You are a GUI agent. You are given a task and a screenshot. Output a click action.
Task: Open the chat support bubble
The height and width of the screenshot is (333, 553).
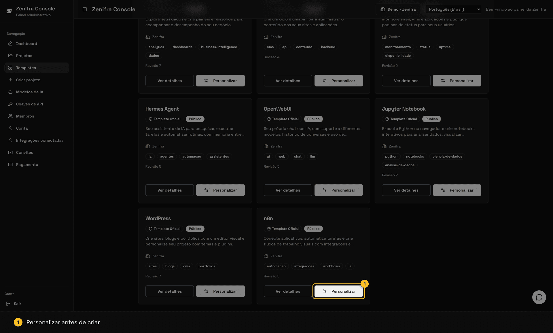[x=539, y=297]
